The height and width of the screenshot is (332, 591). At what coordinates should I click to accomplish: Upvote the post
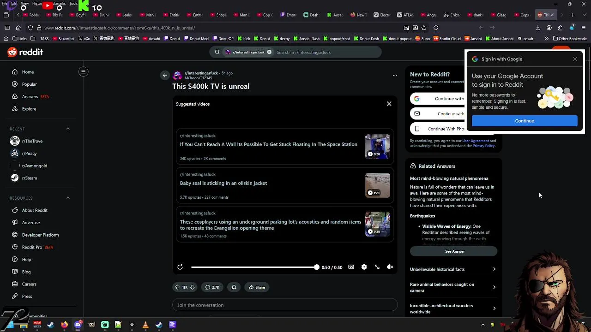(x=177, y=287)
